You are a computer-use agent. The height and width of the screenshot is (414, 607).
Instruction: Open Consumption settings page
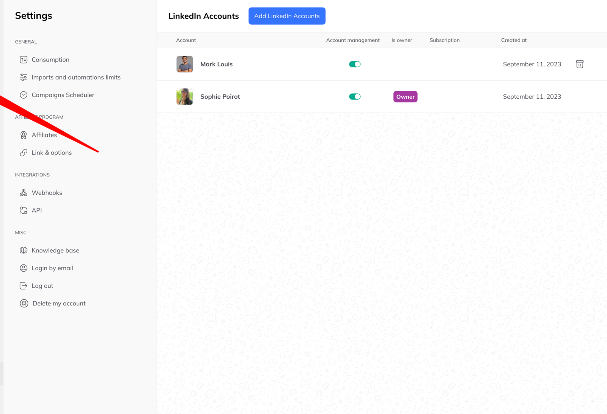pos(50,60)
